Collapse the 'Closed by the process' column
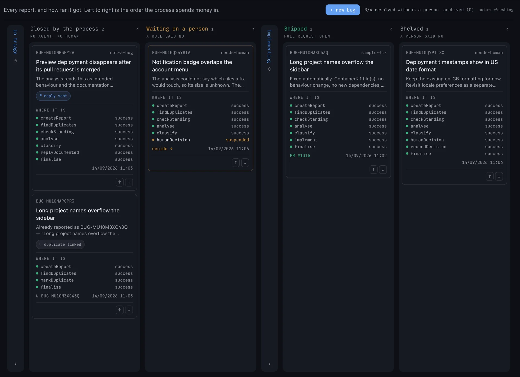Screen dimensions: 520x377 click(x=137, y=29)
